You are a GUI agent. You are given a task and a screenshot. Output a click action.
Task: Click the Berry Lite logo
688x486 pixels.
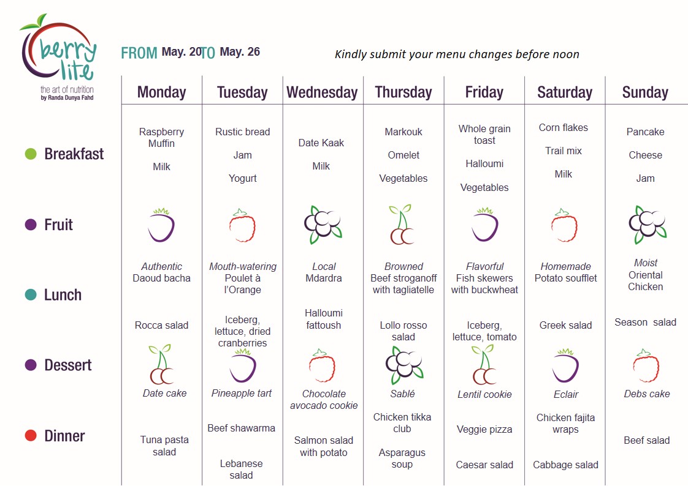click(x=58, y=57)
